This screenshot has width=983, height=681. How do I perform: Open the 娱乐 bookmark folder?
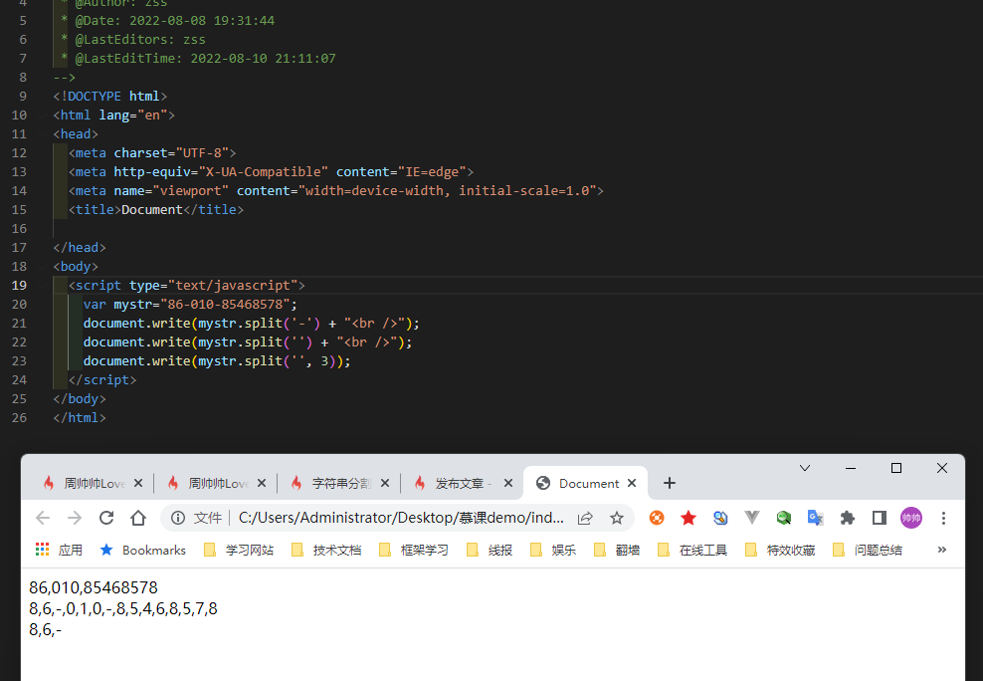553,550
